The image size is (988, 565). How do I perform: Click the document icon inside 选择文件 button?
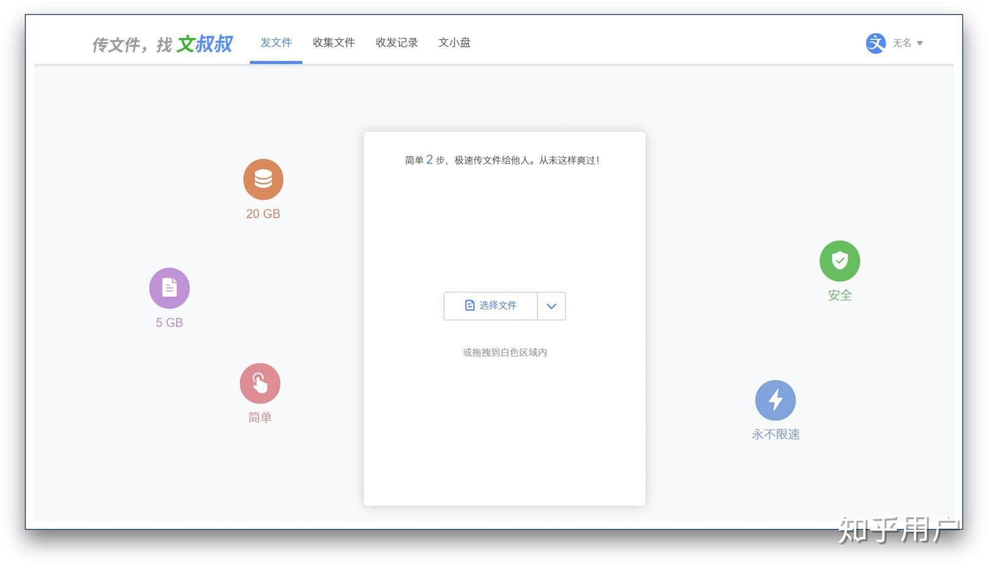(x=469, y=305)
